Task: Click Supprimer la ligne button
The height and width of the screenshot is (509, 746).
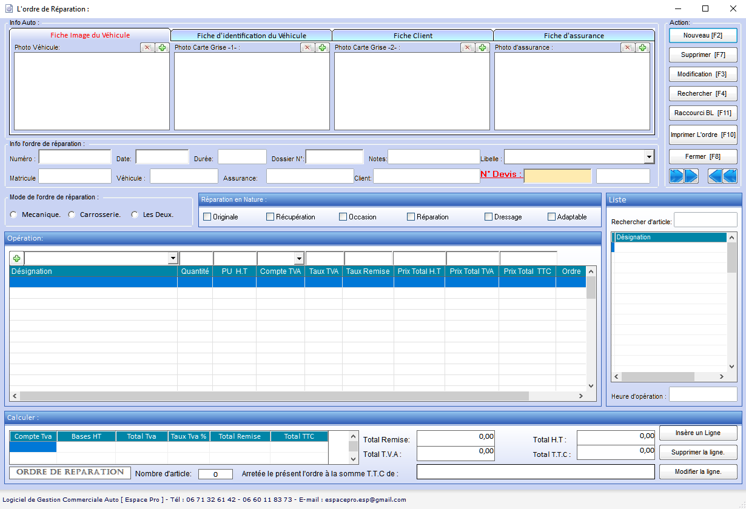Action: [698, 452]
